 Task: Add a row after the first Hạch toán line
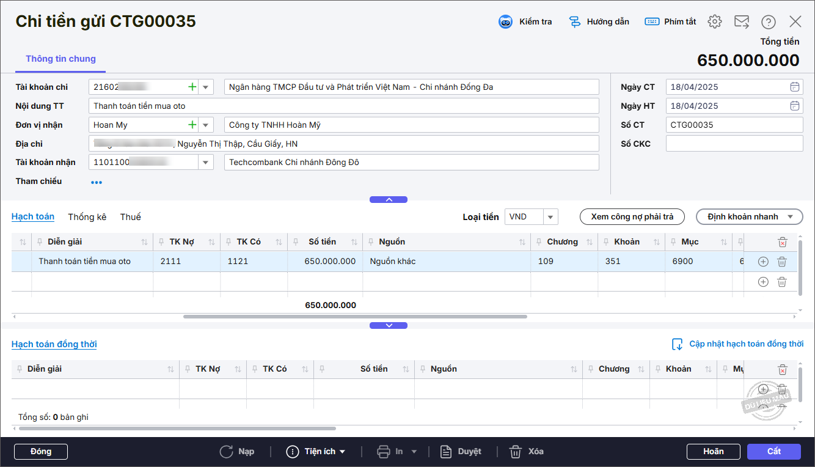pyautogui.click(x=762, y=262)
